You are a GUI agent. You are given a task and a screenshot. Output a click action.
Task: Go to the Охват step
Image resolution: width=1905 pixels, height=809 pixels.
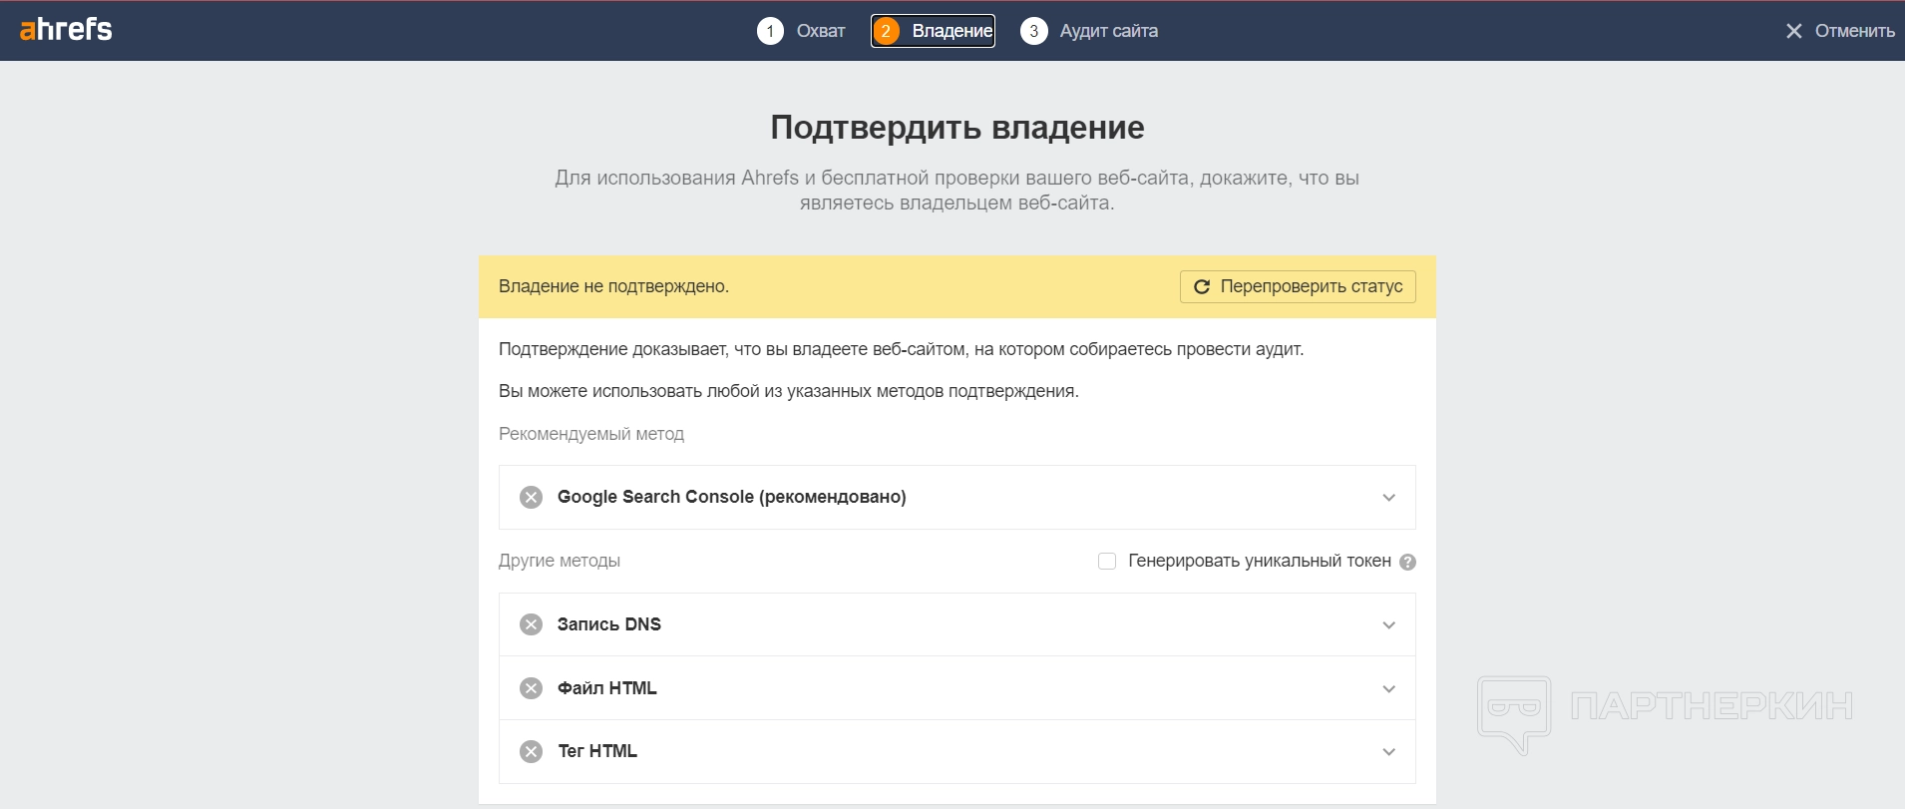[820, 31]
